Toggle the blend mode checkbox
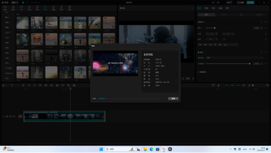 [x=199, y=52]
